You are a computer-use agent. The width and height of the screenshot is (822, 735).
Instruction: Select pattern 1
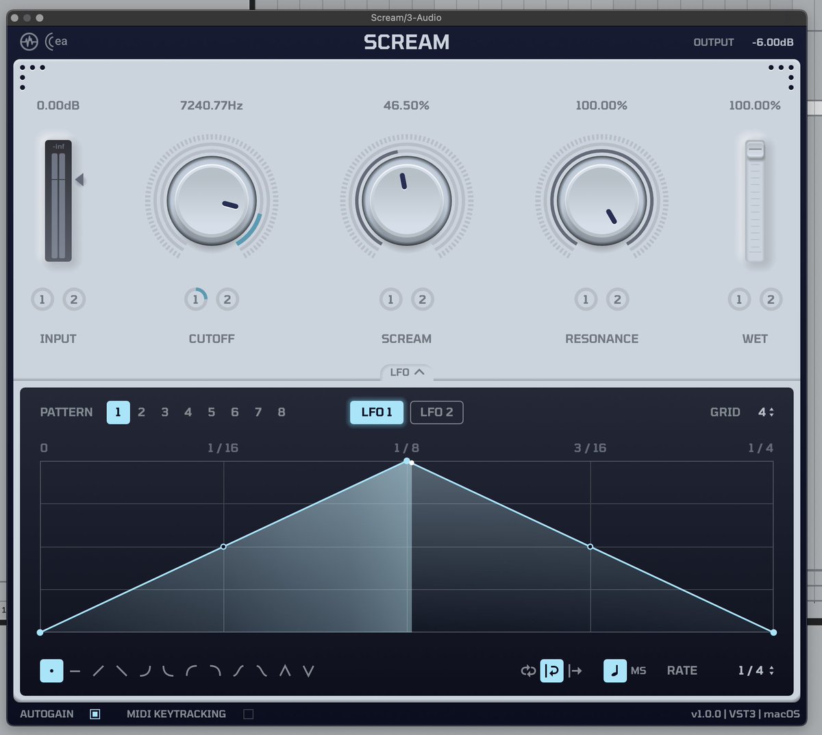(x=118, y=412)
